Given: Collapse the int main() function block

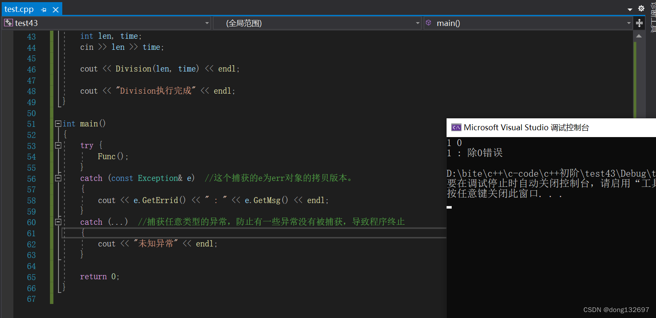Looking at the screenshot, I should coord(58,124).
